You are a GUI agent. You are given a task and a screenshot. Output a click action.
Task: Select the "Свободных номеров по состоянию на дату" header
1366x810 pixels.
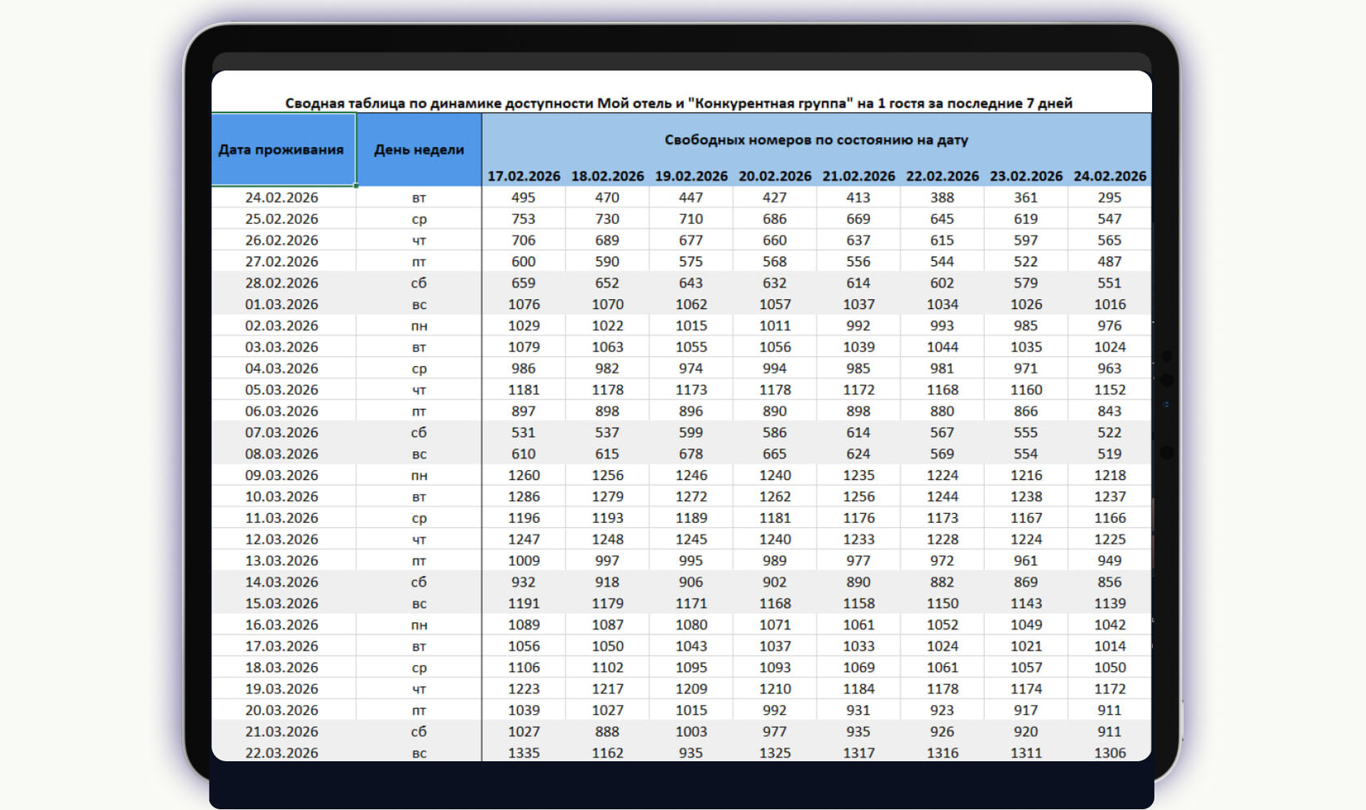point(816,140)
